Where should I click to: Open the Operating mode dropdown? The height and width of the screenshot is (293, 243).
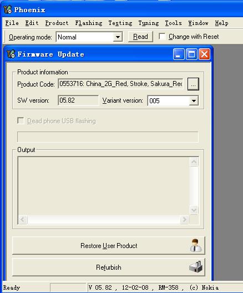pos(118,37)
